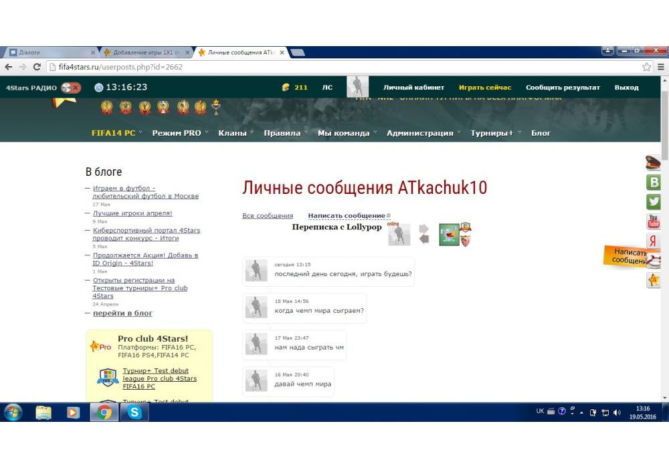Viewport: 669px width, 468px height.
Task: Open Chrome's hamburger menu icon
Action: click(661, 67)
